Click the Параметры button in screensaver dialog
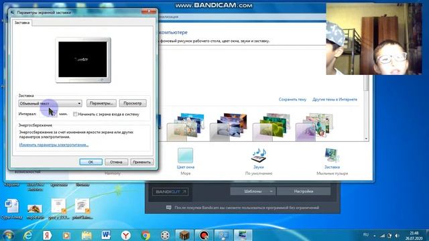Viewport: 429px width, 241px height. tap(101, 103)
